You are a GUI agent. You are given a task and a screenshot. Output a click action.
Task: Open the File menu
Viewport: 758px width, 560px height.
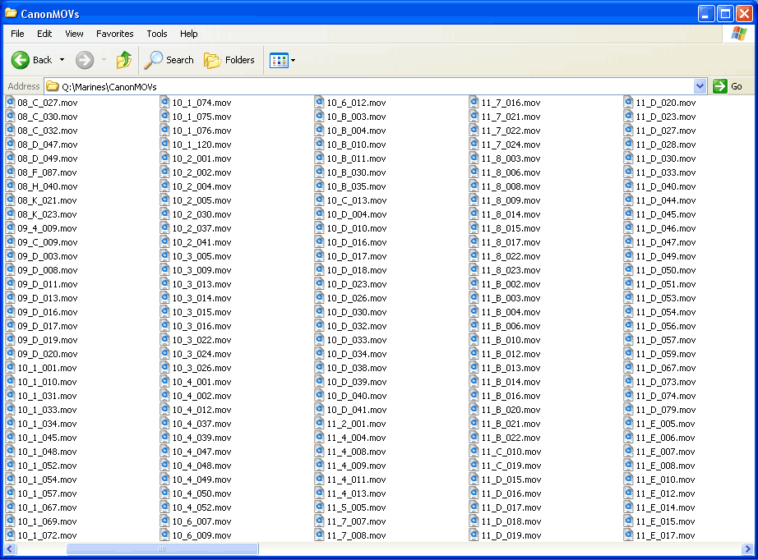click(17, 34)
